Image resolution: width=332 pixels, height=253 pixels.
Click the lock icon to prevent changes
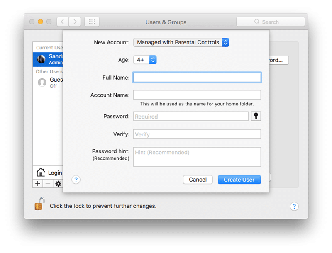[39, 204]
